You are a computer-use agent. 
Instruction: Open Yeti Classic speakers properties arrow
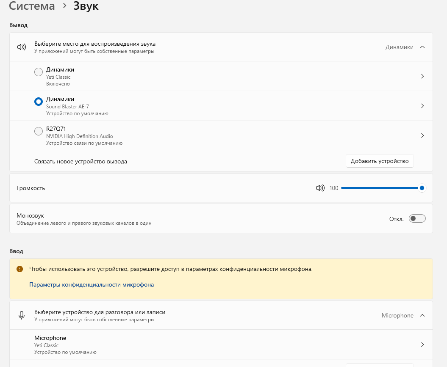pos(422,76)
